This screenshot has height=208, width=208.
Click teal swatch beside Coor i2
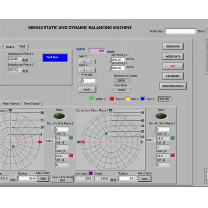click(x=173, y=138)
